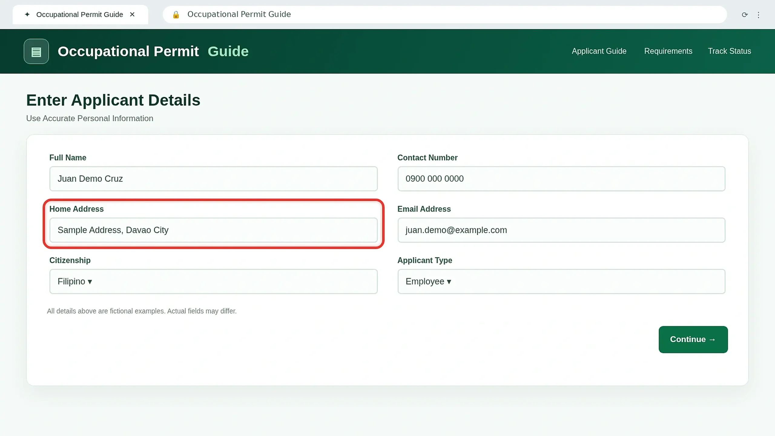Expand the Citizenship dropdown
Screen dimensions: 775x436
pyautogui.click(x=213, y=282)
